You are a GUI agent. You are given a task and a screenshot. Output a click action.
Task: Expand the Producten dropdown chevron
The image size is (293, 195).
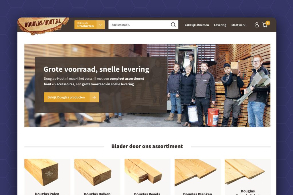(x=100, y=25)
